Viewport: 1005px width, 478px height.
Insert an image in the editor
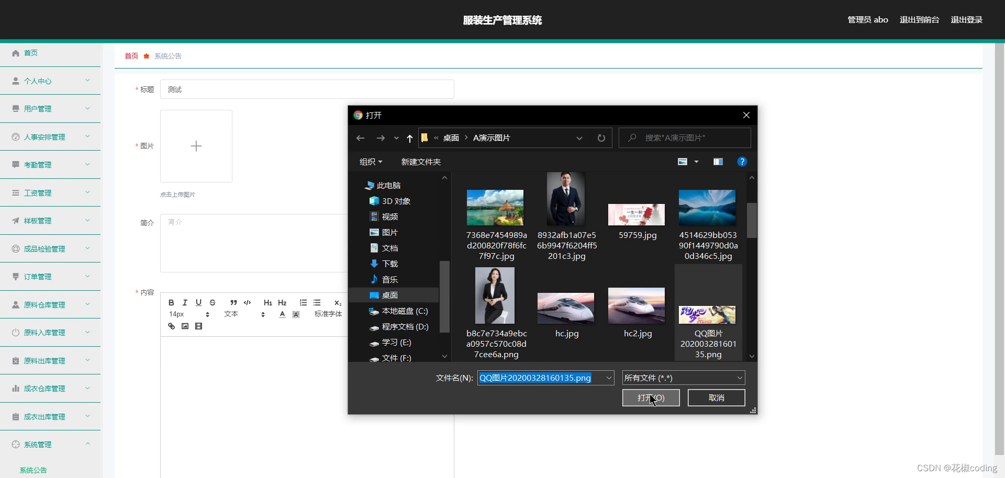click(185, 326)
